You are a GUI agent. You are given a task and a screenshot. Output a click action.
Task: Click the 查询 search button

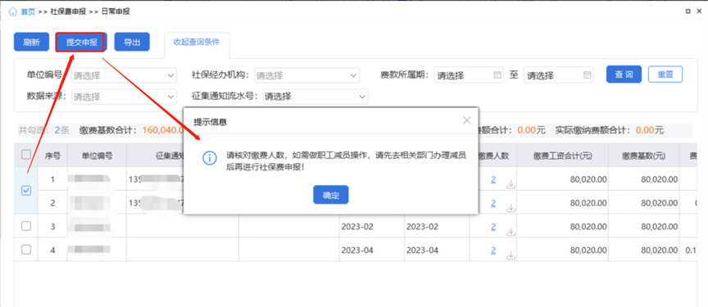click(x=624, y=74)
